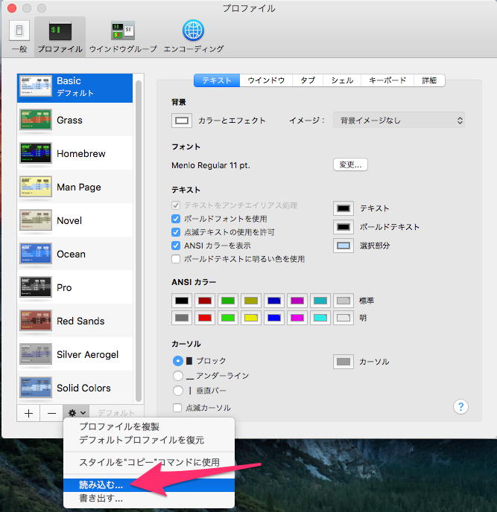The height and width of the screenshot is (512, 497).
Task: Open the bright green ANSI color well
Action: pos(228,318)
